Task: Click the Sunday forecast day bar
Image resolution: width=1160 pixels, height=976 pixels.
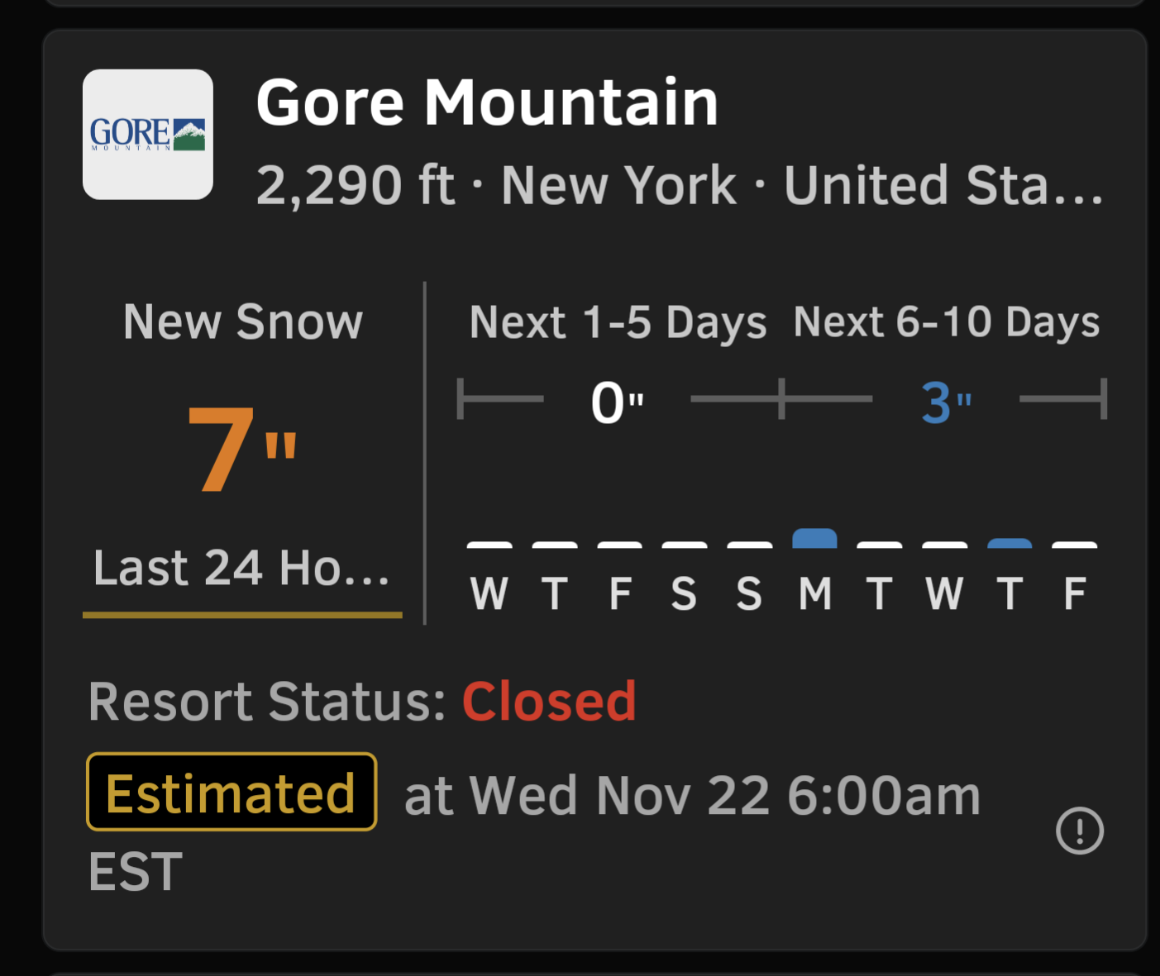Action: point(749,545)
